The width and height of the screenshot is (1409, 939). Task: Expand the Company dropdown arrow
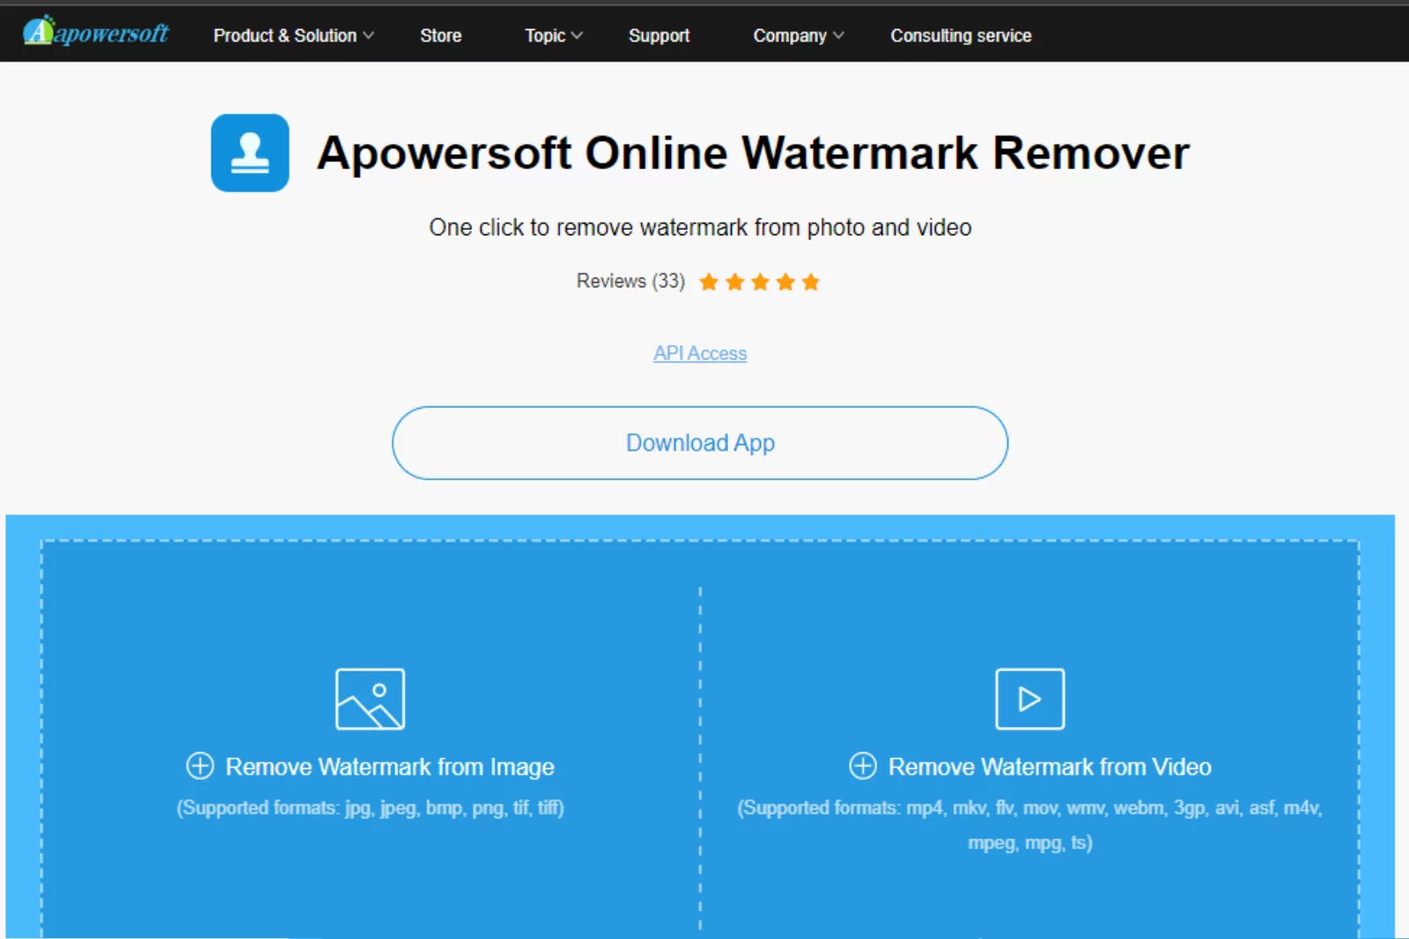(x=838, y=35)
